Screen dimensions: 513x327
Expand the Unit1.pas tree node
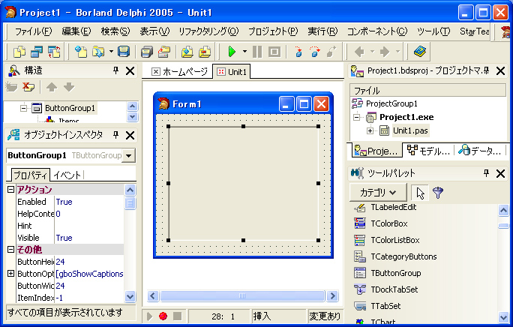[370, 130]
